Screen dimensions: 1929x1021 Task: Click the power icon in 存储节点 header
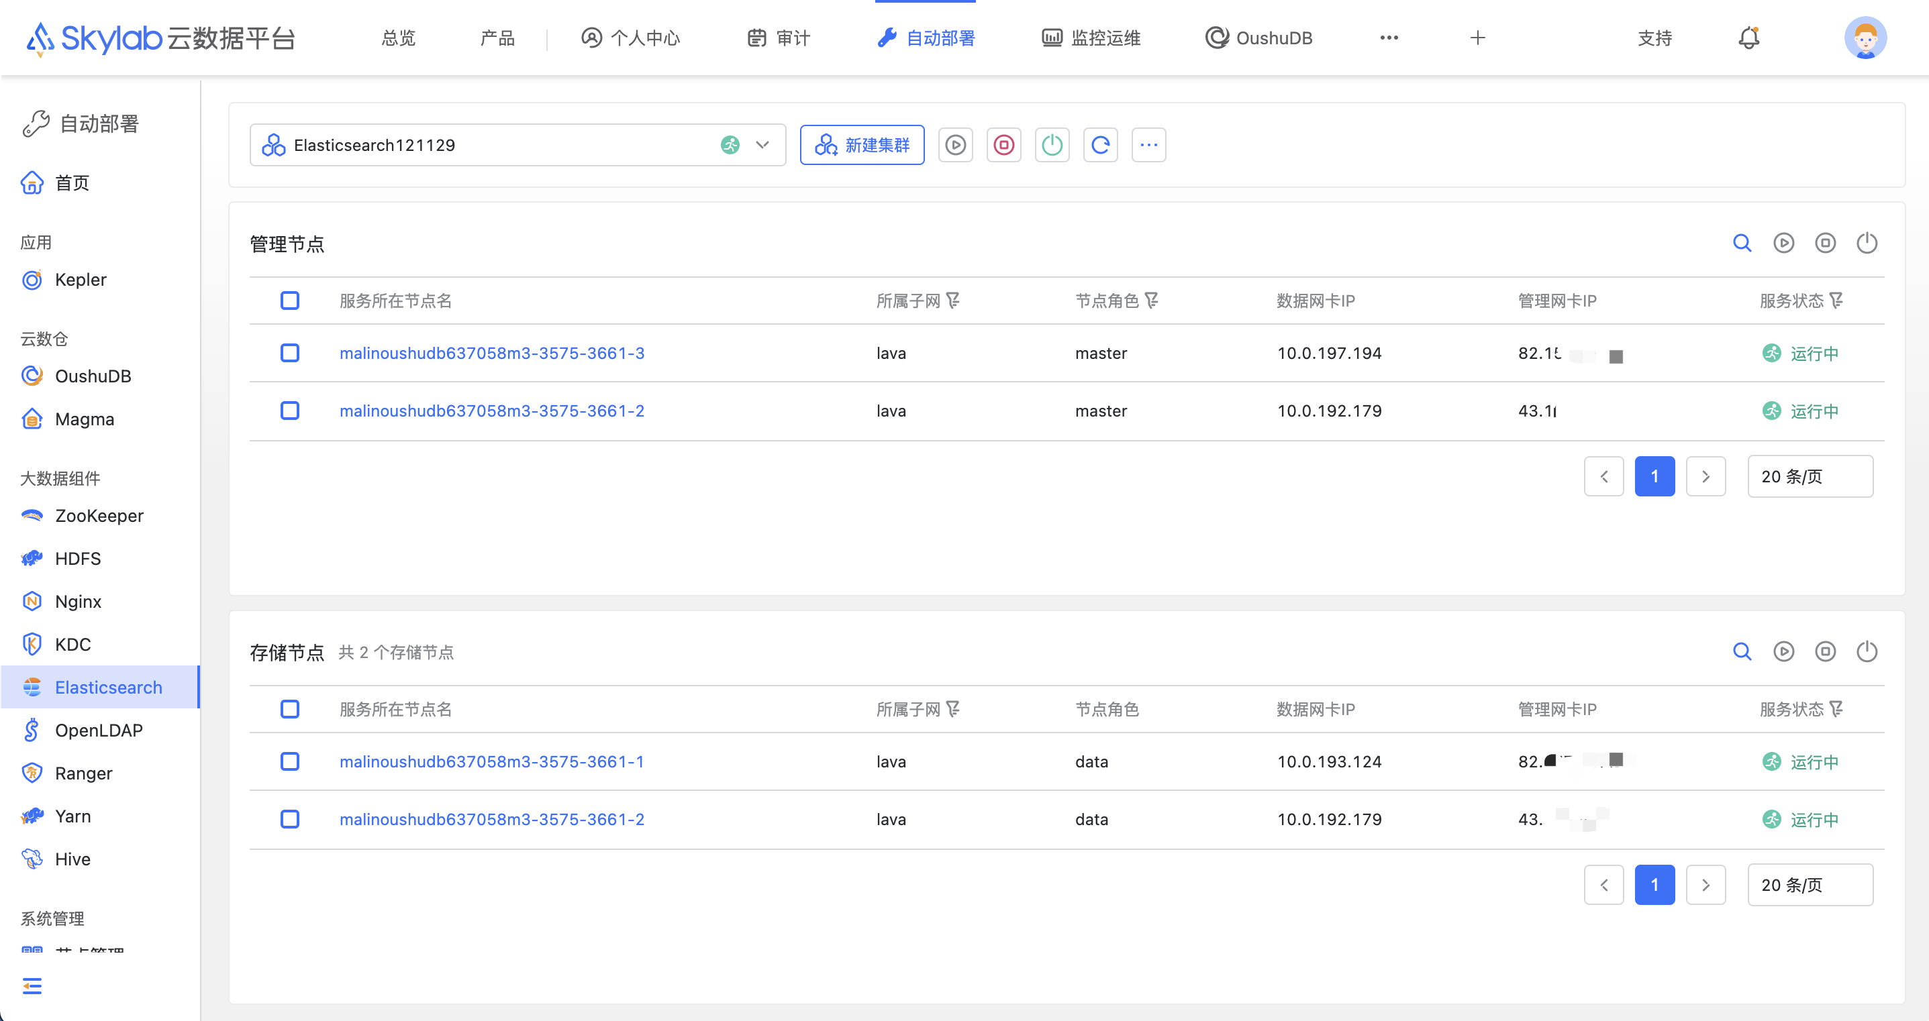1867,651
